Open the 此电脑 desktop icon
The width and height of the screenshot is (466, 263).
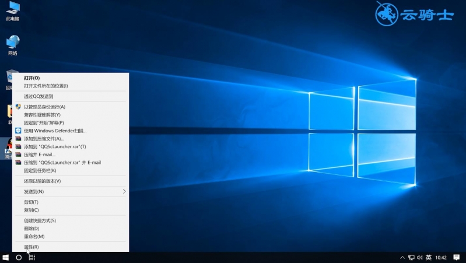13,11
